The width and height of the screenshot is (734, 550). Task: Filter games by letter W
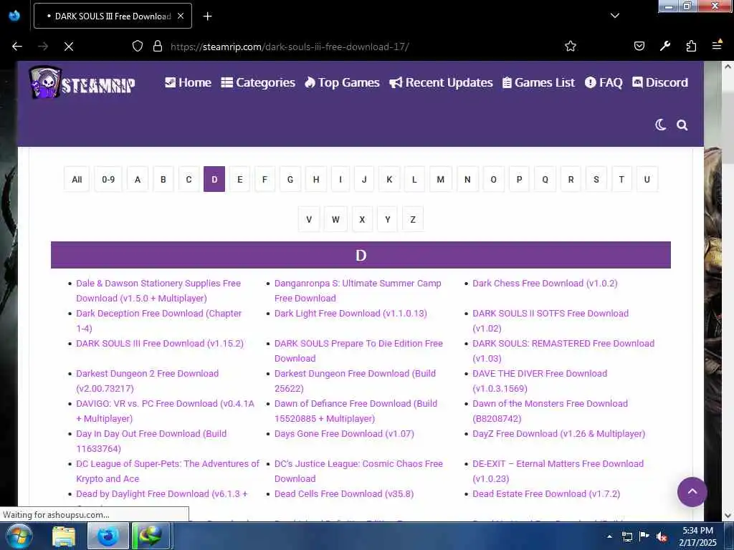pyautogui.click(x=335, y=219)
